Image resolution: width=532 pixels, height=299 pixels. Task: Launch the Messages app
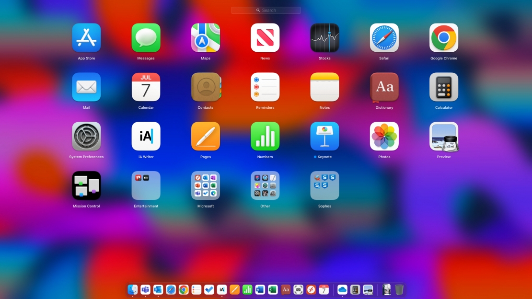pos(146,37)
